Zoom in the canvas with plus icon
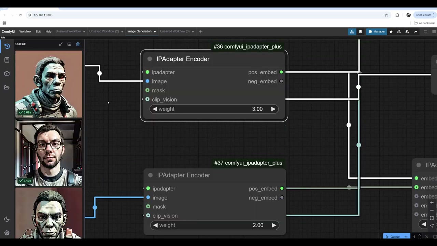Viewport: 437px width, 246px height. (432, 203)
